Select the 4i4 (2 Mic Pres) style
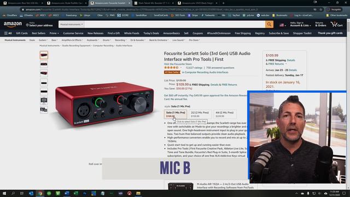 (x=225, y=114)
